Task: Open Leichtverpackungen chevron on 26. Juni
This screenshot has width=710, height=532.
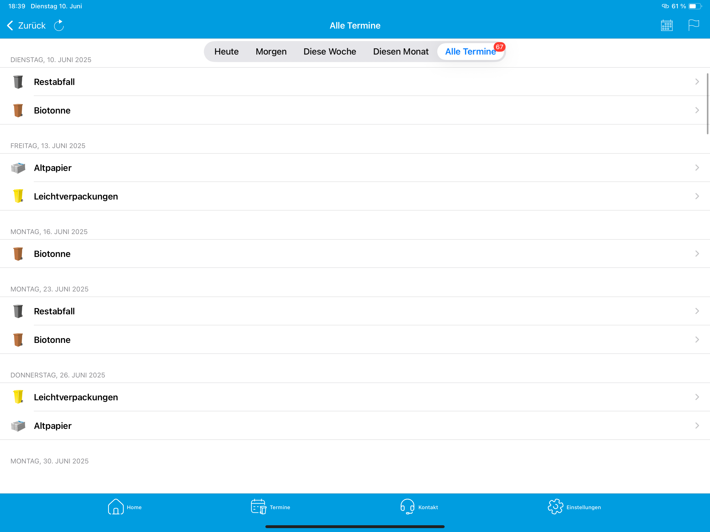Action: (x=697, y=397)
